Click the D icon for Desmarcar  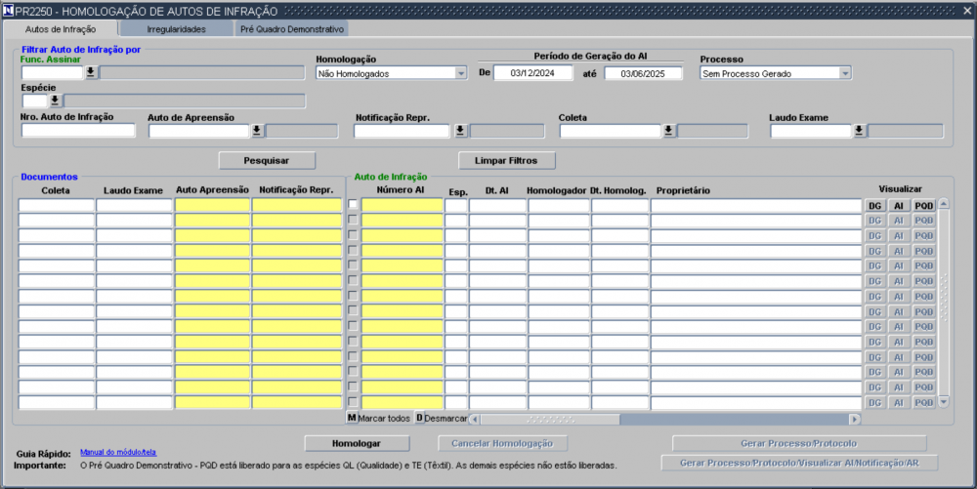pos(419,418)
